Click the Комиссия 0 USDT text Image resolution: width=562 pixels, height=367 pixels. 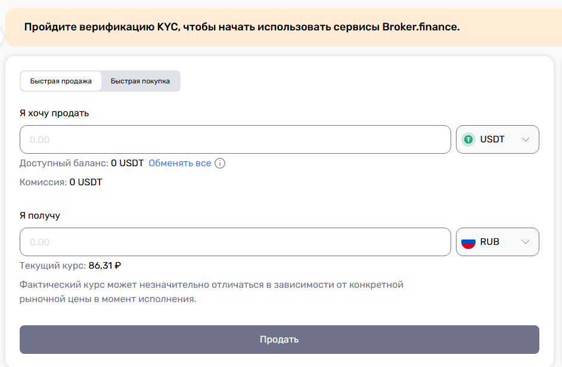coord(61,182)
